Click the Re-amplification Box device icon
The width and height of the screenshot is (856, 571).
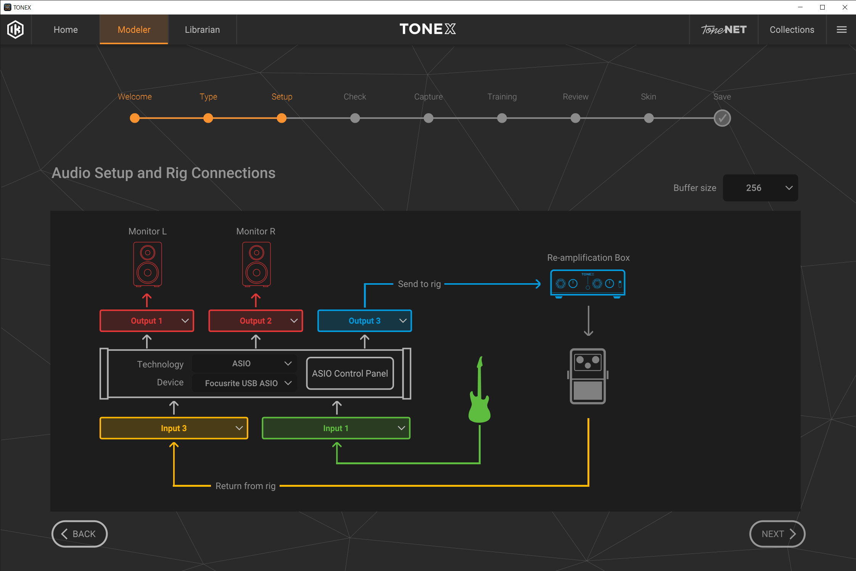coord(587,283)
